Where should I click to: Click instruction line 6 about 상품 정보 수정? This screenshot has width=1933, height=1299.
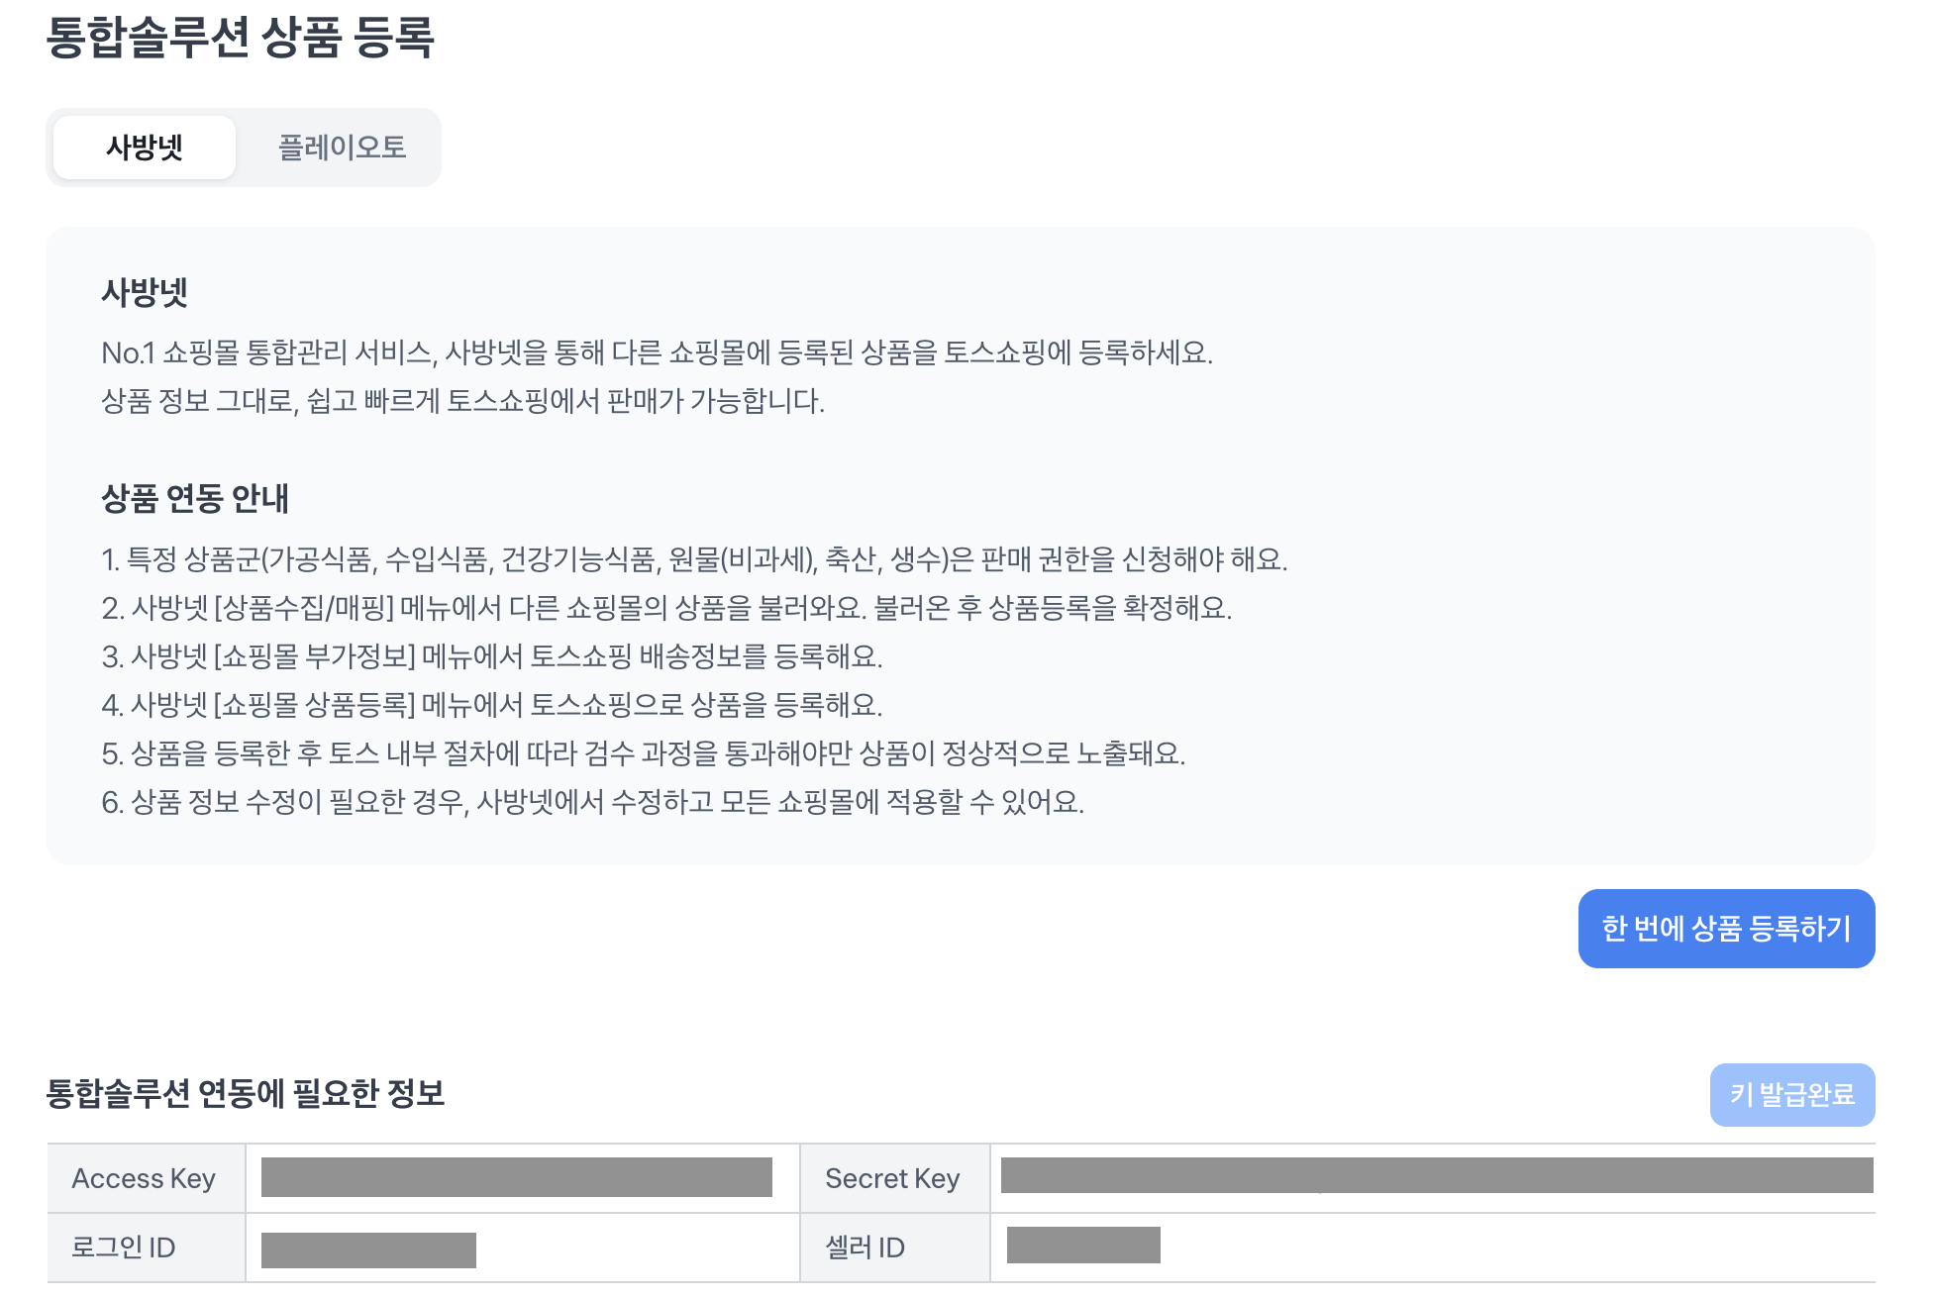tap(592, 802)
